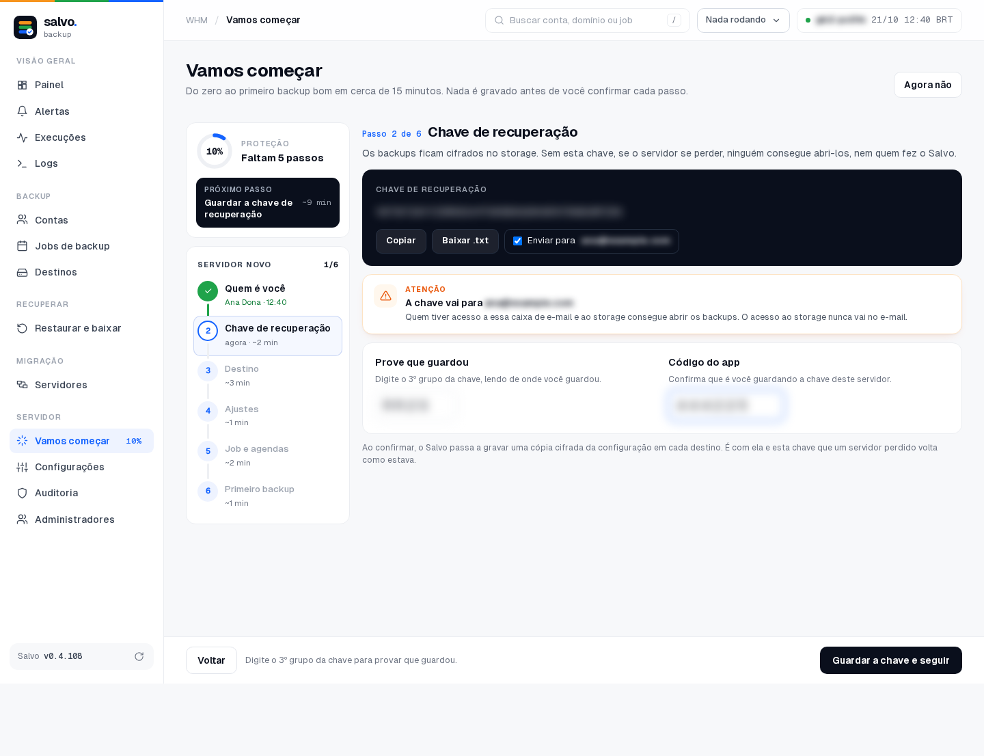
Task: Click the Copiar key button
Action: pos(401,241)
